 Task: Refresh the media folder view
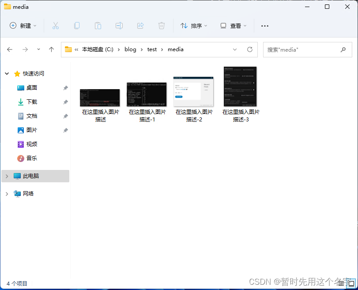click(x=249, y=49)
